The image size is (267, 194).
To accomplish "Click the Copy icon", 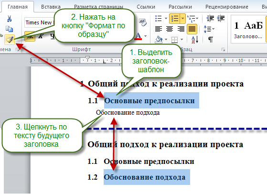I will tap(9, 29).
